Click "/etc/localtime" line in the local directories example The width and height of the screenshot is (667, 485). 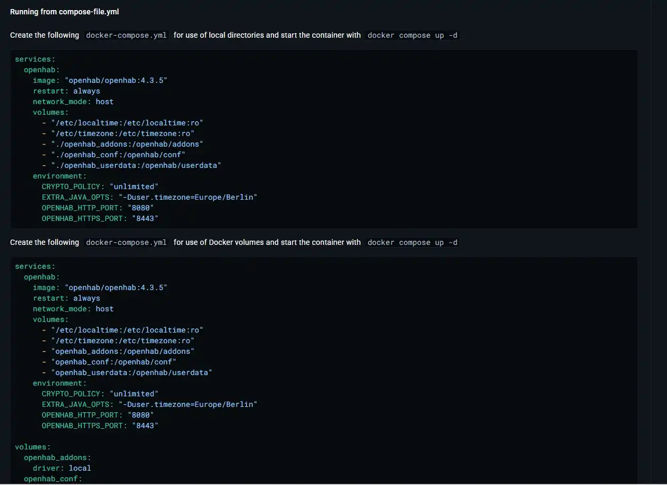click(x=123, y=123)
